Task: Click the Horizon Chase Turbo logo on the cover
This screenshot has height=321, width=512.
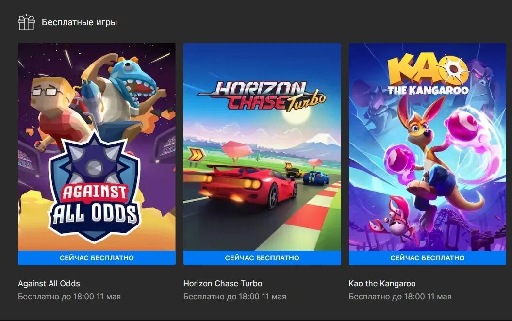Action: [262, 96]
